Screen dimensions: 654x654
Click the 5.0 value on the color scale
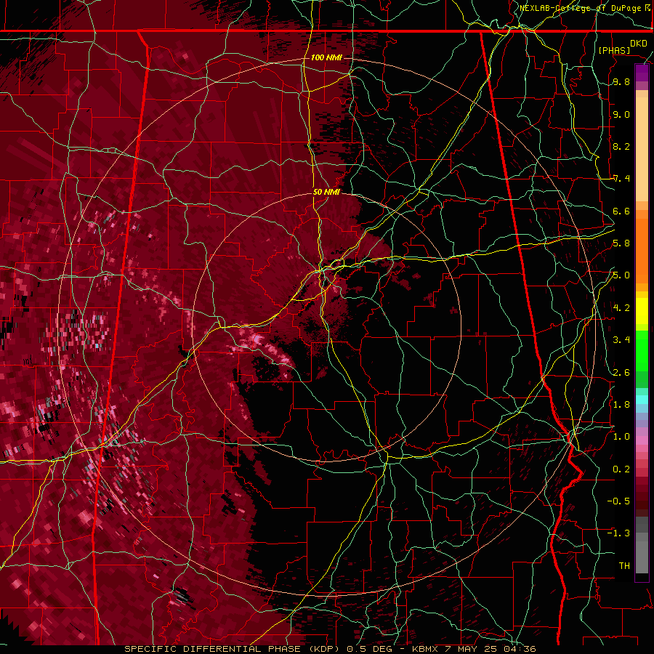[621, 275]
